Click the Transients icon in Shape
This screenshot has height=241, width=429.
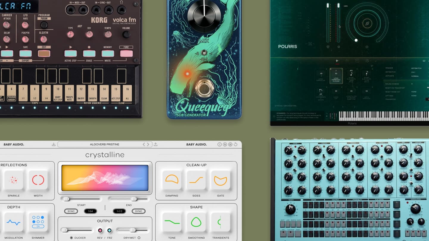[220, 222]
